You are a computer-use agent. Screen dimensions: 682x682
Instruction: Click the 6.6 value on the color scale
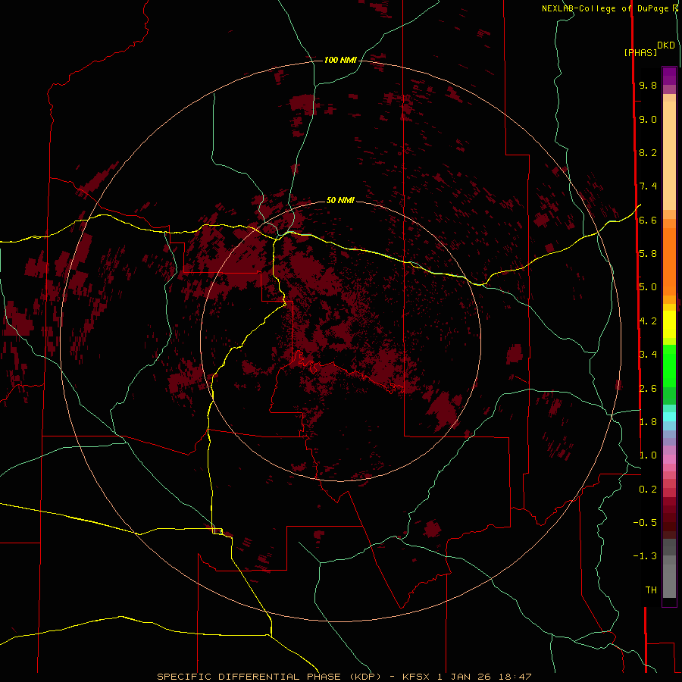[x=648, y=220]
